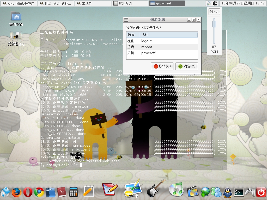Open the notepad text editor dock icon
267x200 pixels.
(x=89, y=191)
